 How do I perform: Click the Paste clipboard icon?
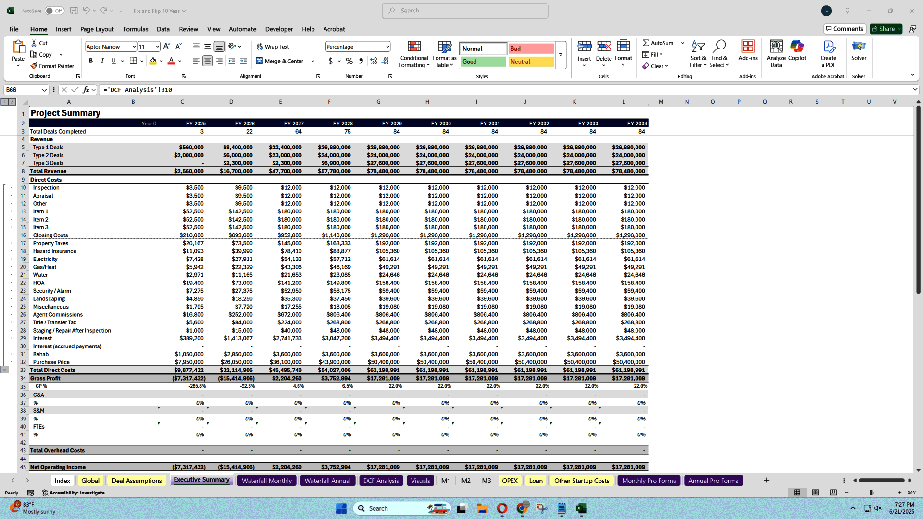tap(18, 47)
